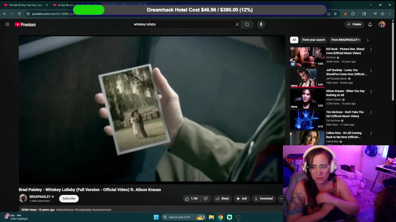Dislike the video
The height and width of the screenshot is (222, 396).
tap(205, 199)
